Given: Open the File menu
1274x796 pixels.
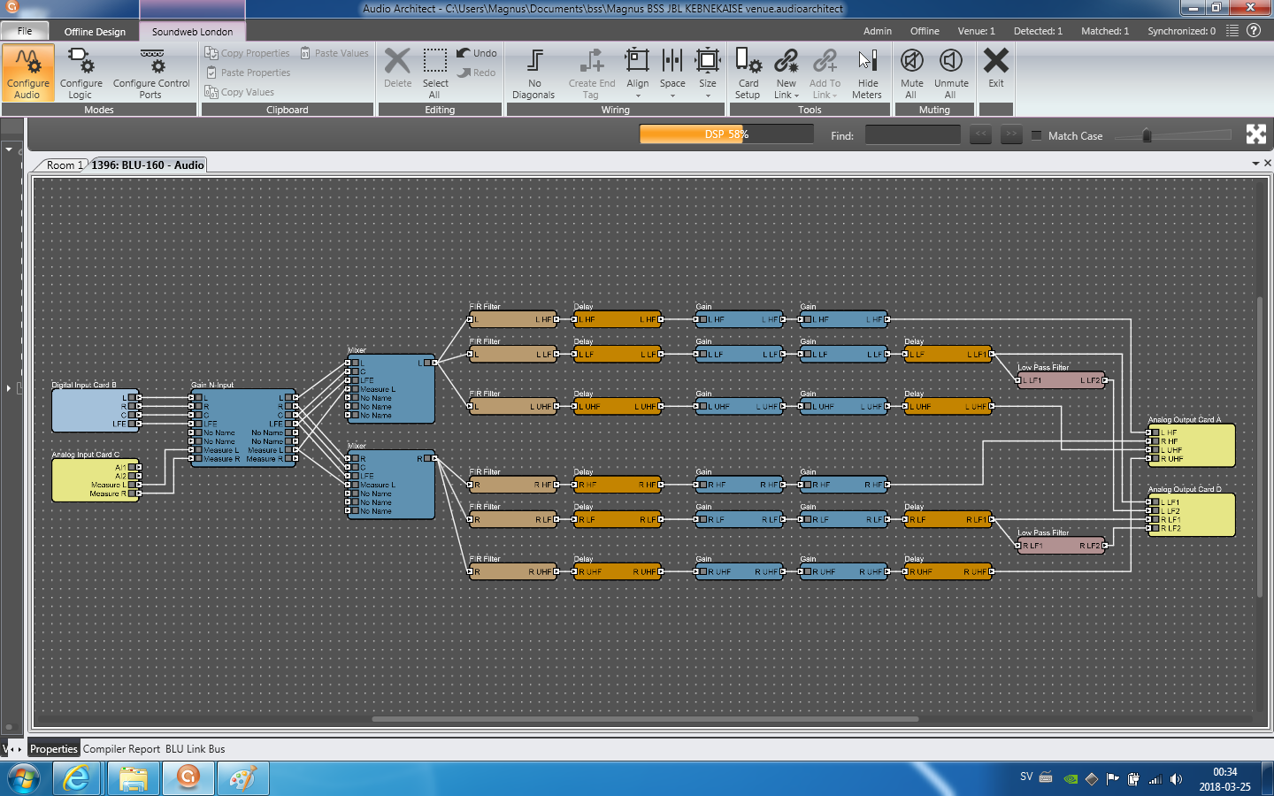Looking at the screenshot, I should 25,31.
